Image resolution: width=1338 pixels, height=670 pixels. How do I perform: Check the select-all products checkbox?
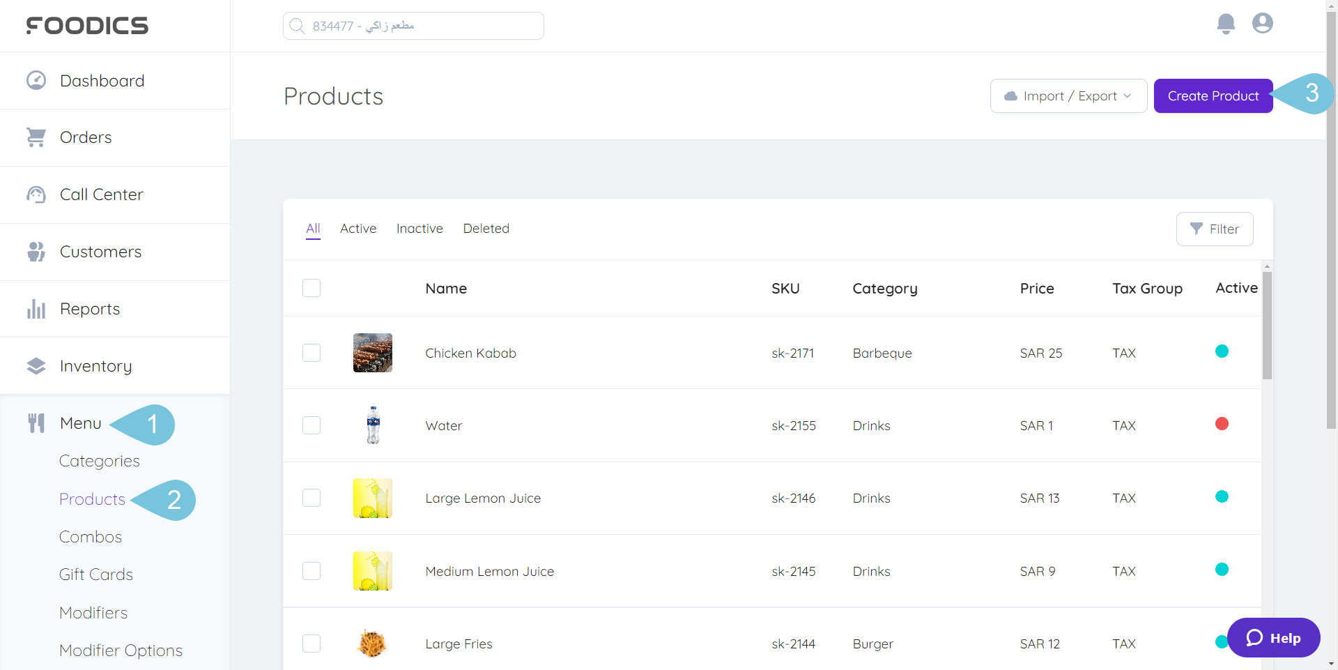[312, 288]
